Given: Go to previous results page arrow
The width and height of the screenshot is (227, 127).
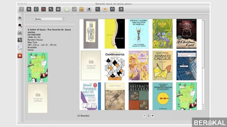Looking at the screenshot, I should click(144, 116).
